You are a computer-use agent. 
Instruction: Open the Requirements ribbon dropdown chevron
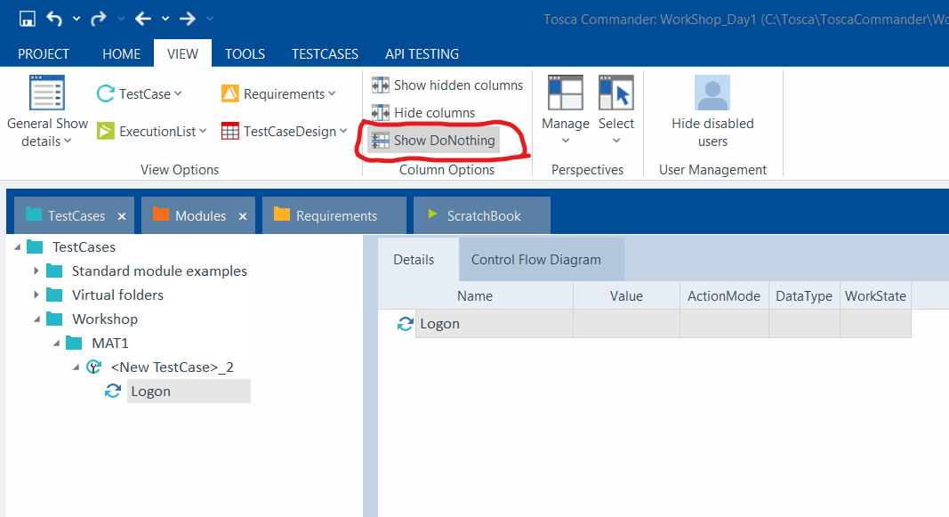pos(332,93)
